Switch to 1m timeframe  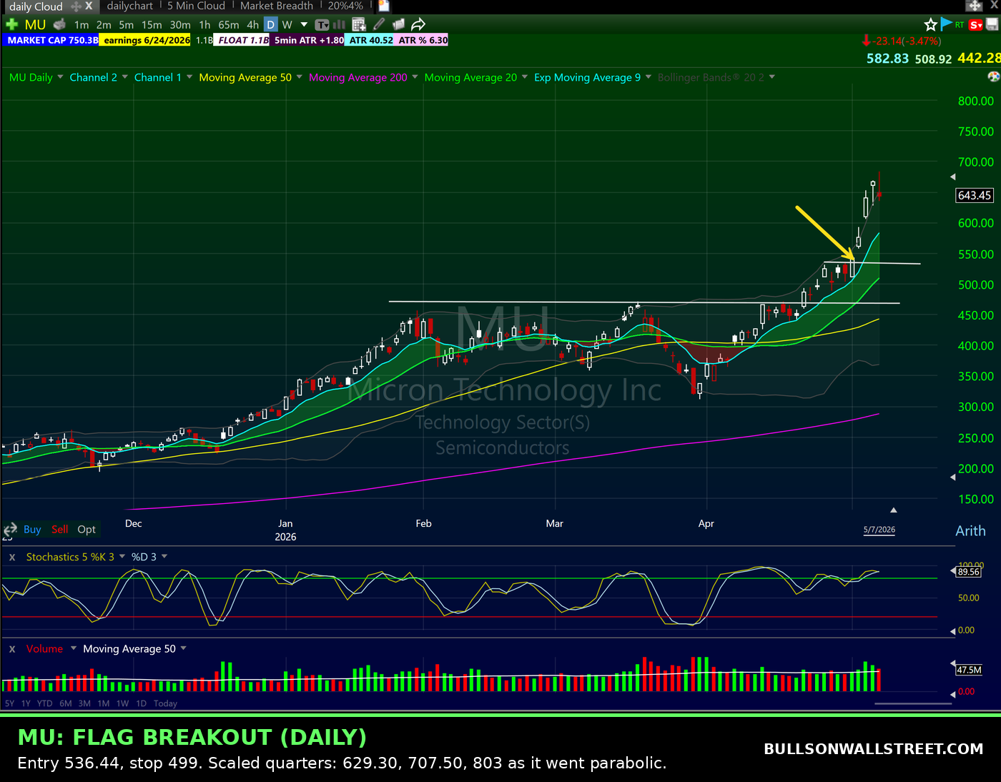click(x=82, y=25)
